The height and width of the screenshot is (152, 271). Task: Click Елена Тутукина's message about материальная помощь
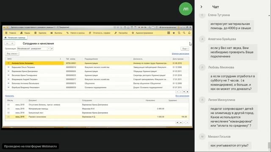tap(231, 26)
